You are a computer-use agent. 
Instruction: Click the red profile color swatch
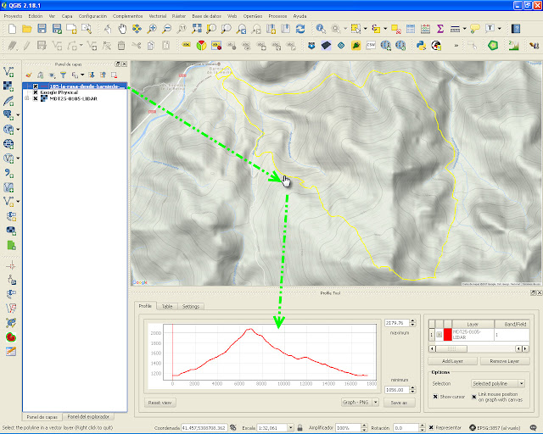tap(448, 335)
